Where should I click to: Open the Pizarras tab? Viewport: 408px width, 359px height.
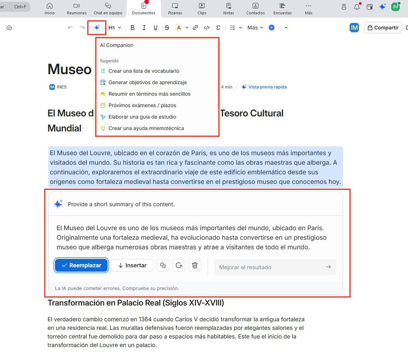pyautogui.click(x=175, y=9)
